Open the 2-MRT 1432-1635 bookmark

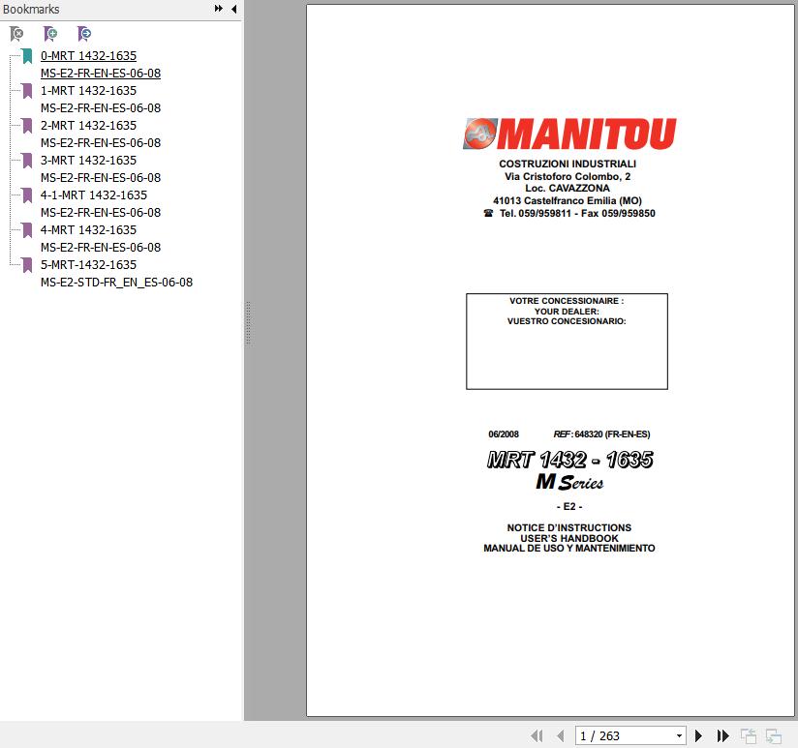click(101, 134)
